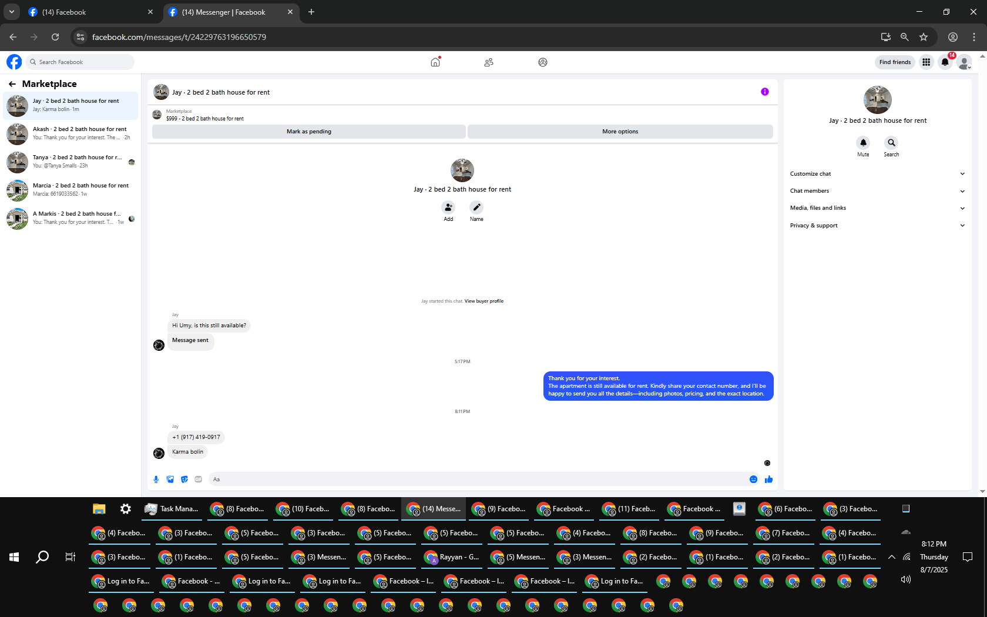Select Jay conversation in chat list
The height and width of the screenshot is (617, 987).
[x=70, y=106]
